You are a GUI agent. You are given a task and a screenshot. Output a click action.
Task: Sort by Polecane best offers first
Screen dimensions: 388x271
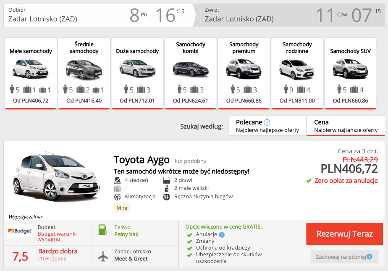[x=267, y=126]
